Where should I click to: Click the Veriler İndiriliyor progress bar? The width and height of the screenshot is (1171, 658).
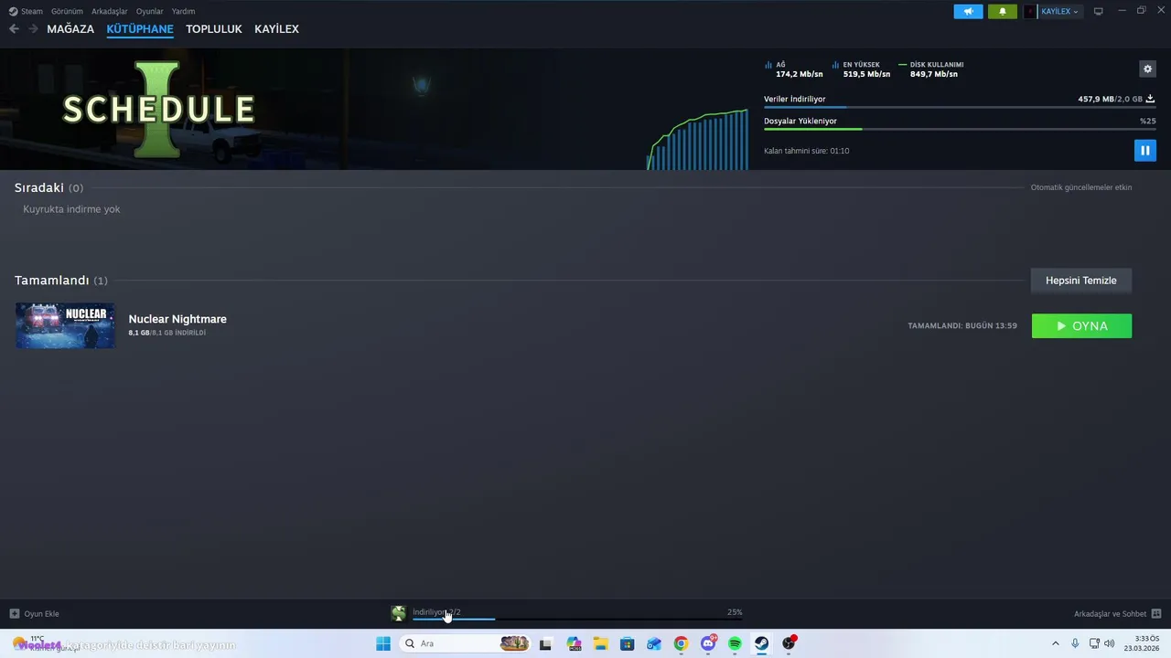960,108
